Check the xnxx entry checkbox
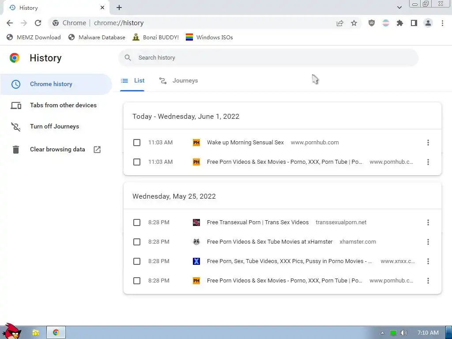Viewport: 452px width, 339px height. [x=137, y=261]
